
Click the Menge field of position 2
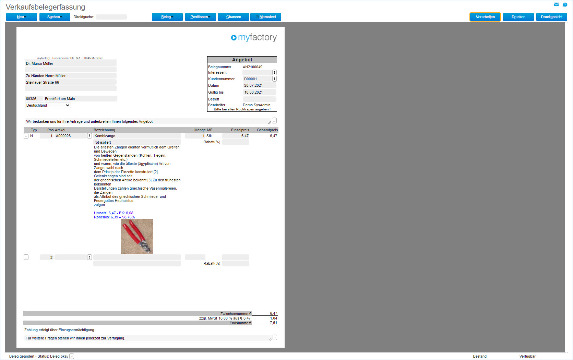(195, 257)
